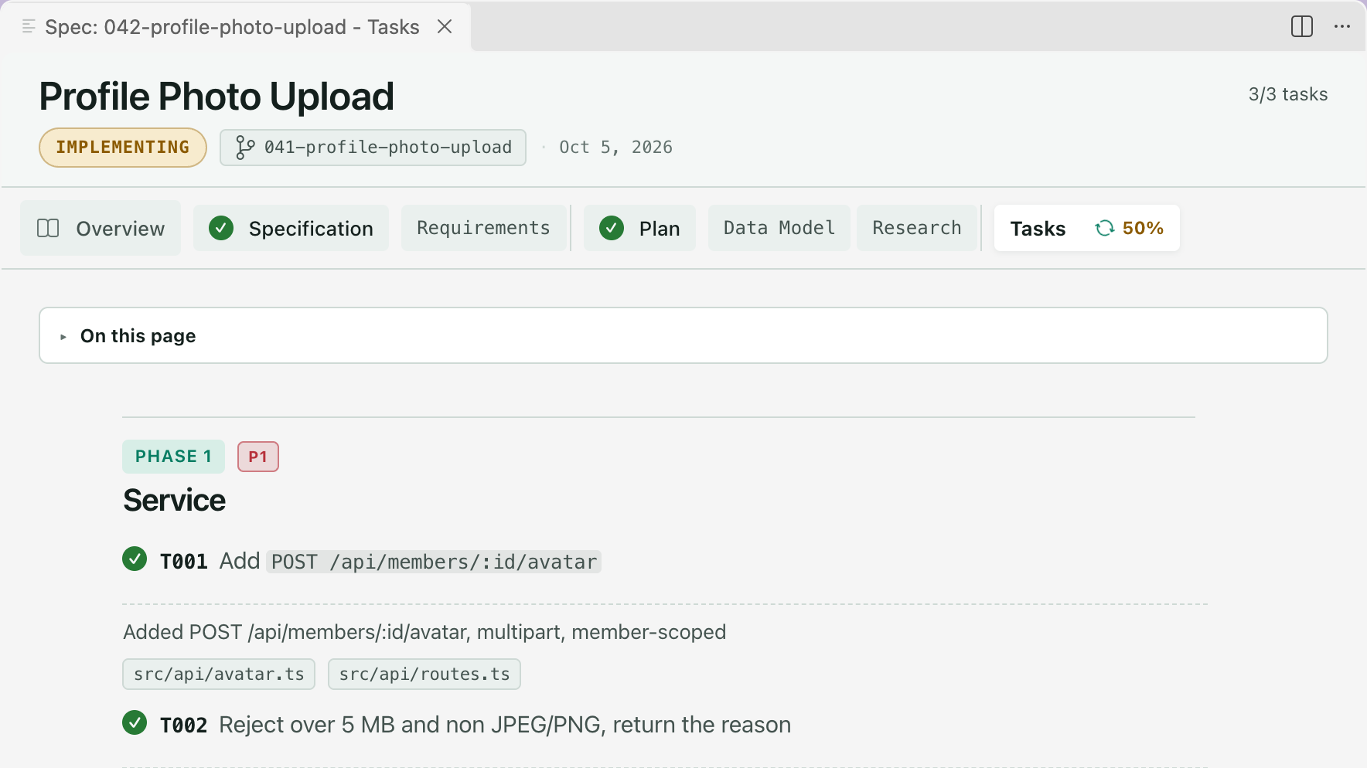Open the src/api/routes.ts file chip
The width and height of the screenshot is (1367, 768).
pyautogui.click(x=424, y=674)
